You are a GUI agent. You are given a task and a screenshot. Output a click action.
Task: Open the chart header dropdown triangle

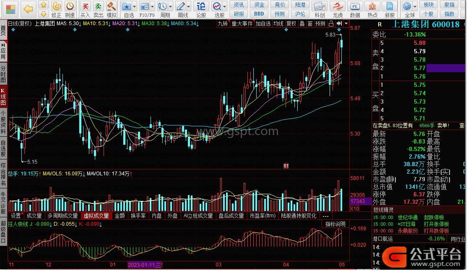pos(346,23)
